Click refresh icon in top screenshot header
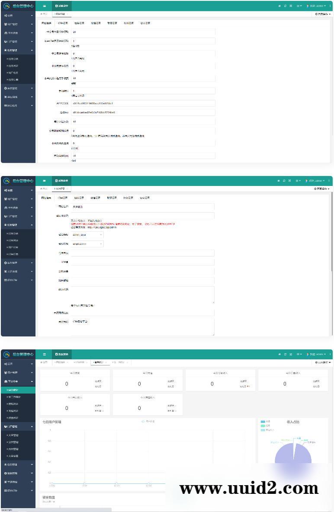The height and width of the screenshot is (512, 334). pyautogui.click(x=285, y=6)
